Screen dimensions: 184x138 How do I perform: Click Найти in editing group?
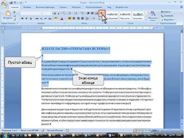tap(166, 12)
